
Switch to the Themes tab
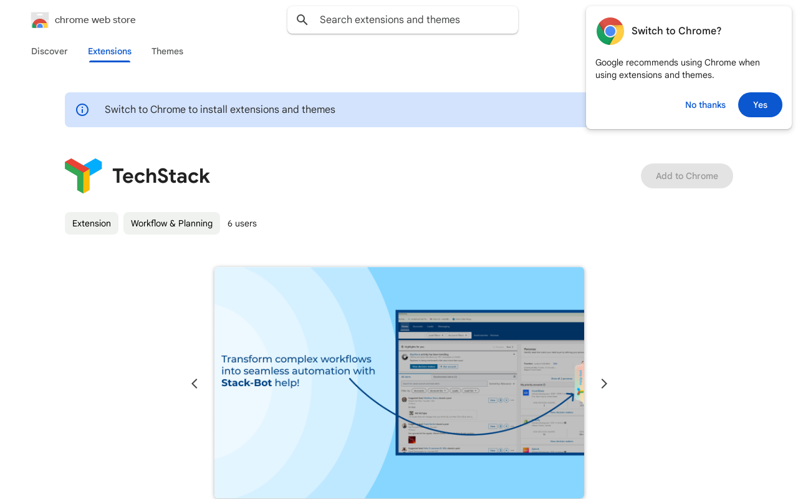coord(167,51)
